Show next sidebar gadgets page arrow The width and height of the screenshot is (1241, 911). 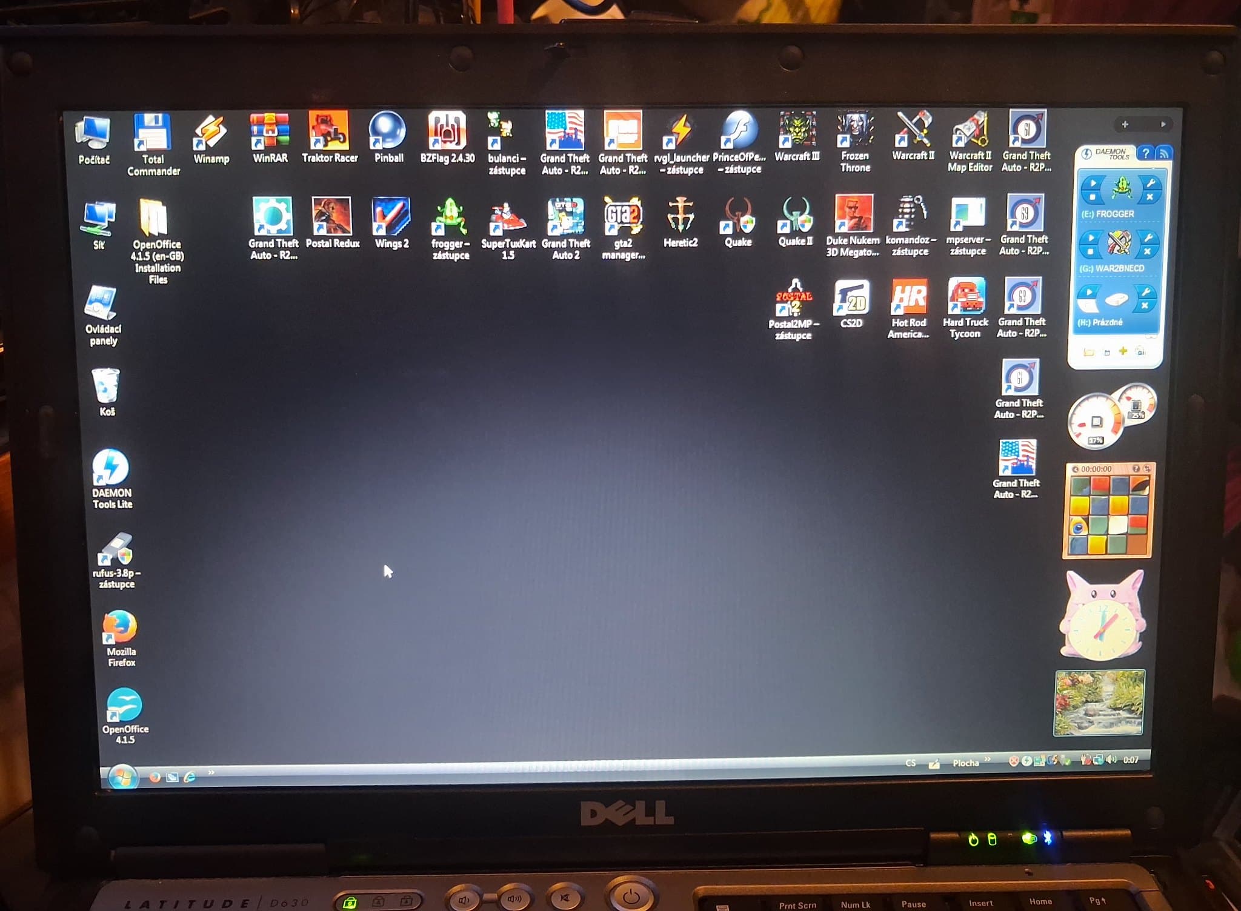tap(1163, 124)
